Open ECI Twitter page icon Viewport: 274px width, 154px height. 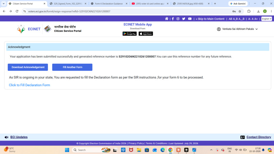point(184,19)
